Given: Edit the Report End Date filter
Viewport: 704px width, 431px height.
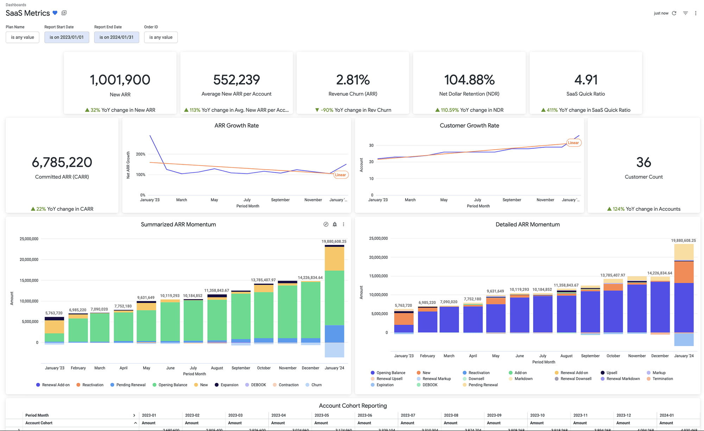Looking at the screenshot, I should tap(117, 37).
